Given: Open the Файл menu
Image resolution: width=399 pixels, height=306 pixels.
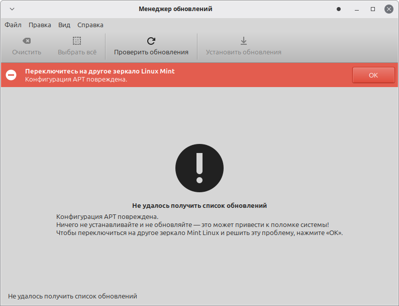Looking at the screenshot, I should click(x=13, y=25).
